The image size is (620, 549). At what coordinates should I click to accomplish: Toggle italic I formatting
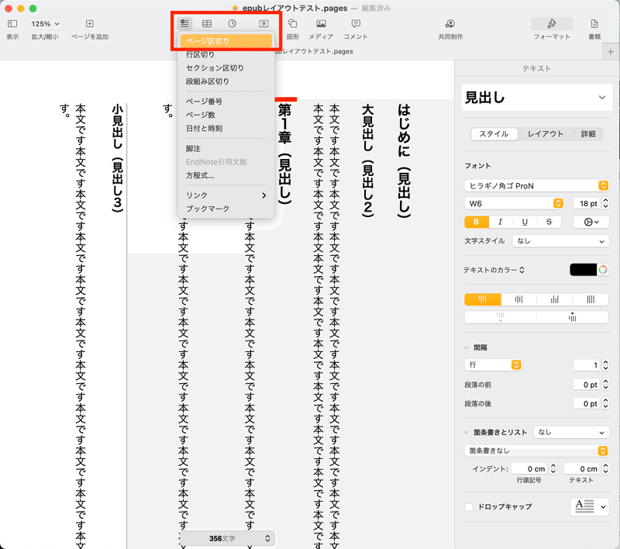tap(500, 222)
